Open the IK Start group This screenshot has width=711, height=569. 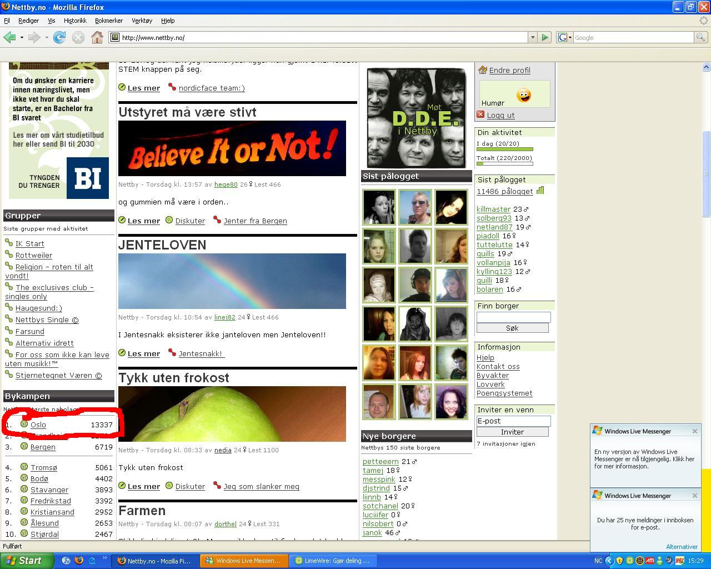pyautogui.click(x=29, y=243)
